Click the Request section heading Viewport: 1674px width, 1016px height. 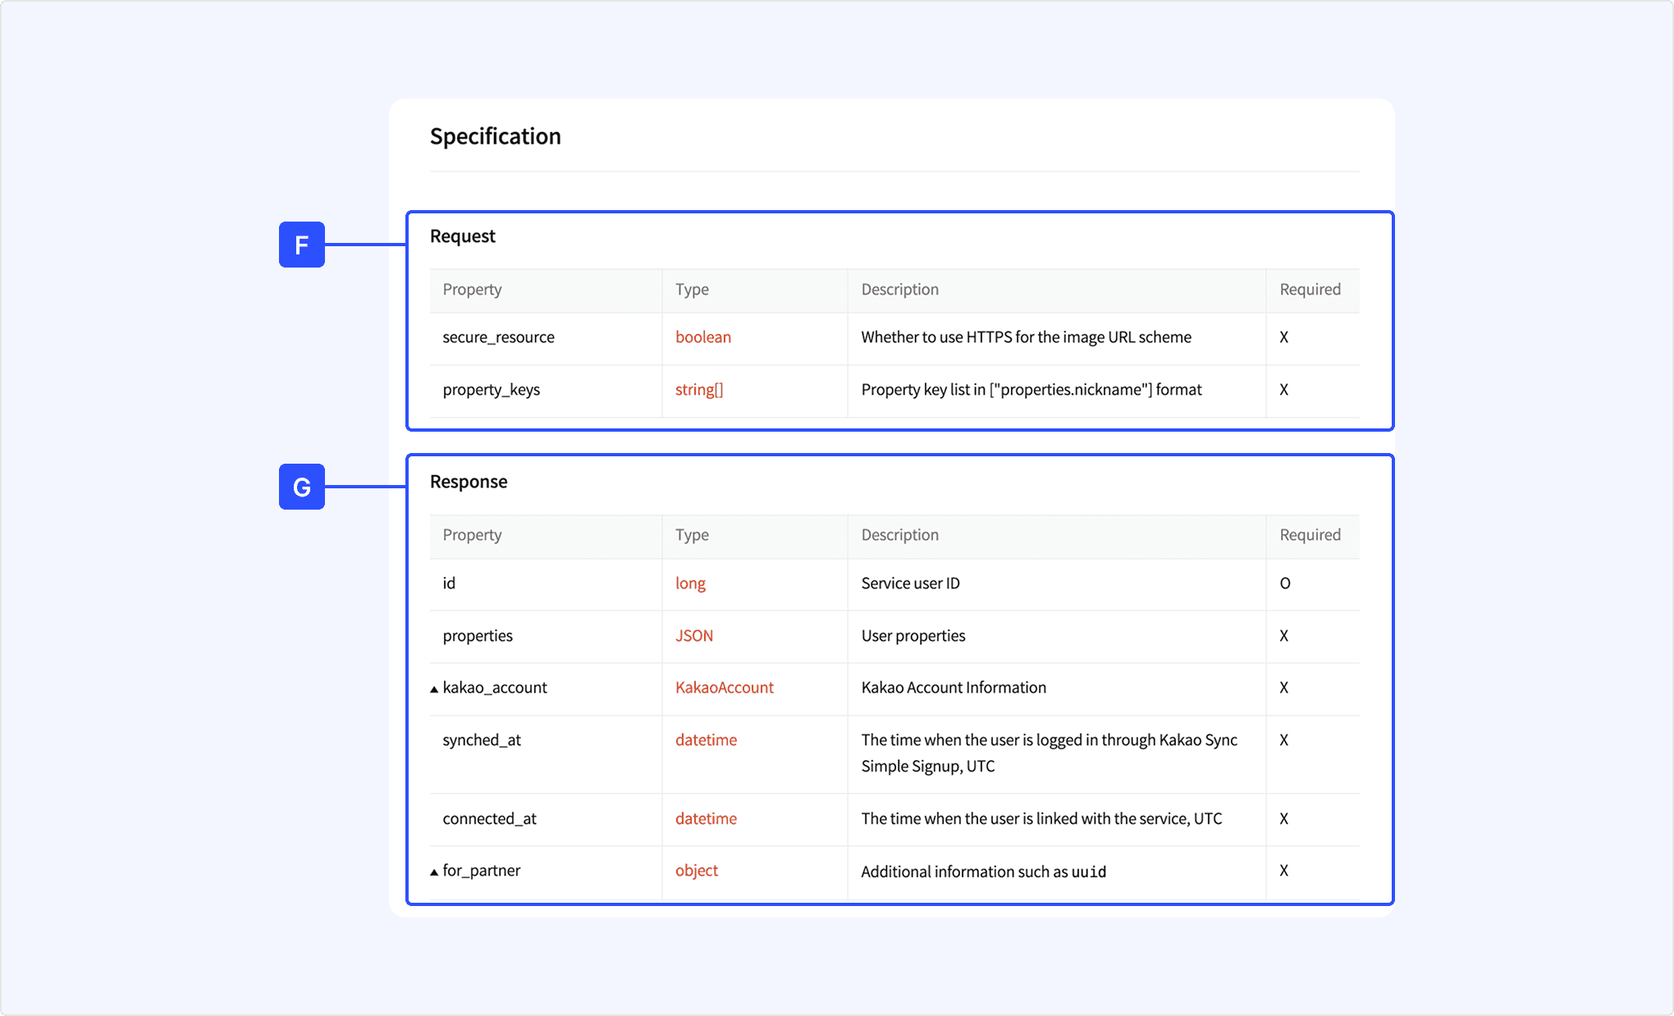coord(462,236)
